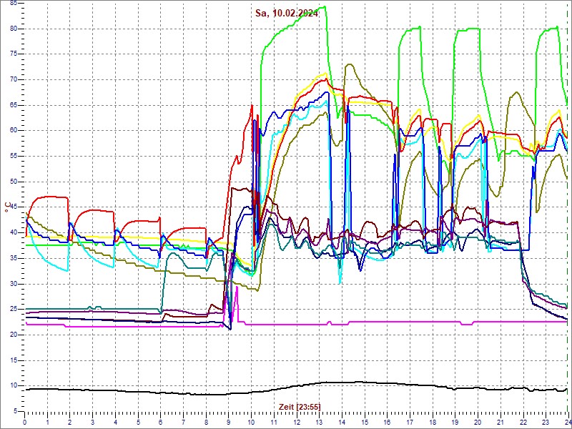
Task: Click the '85' temperature axis value
Action: [x=14, y=3]
